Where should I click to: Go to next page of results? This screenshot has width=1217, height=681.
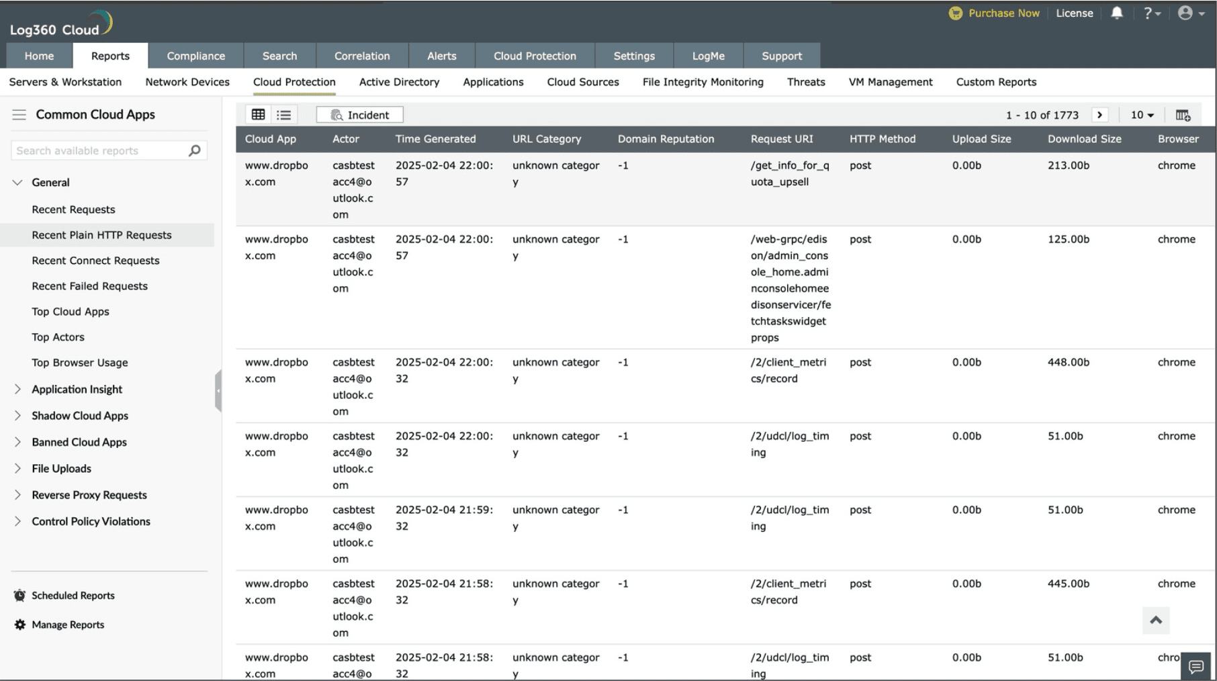[x=1099, y=115]
